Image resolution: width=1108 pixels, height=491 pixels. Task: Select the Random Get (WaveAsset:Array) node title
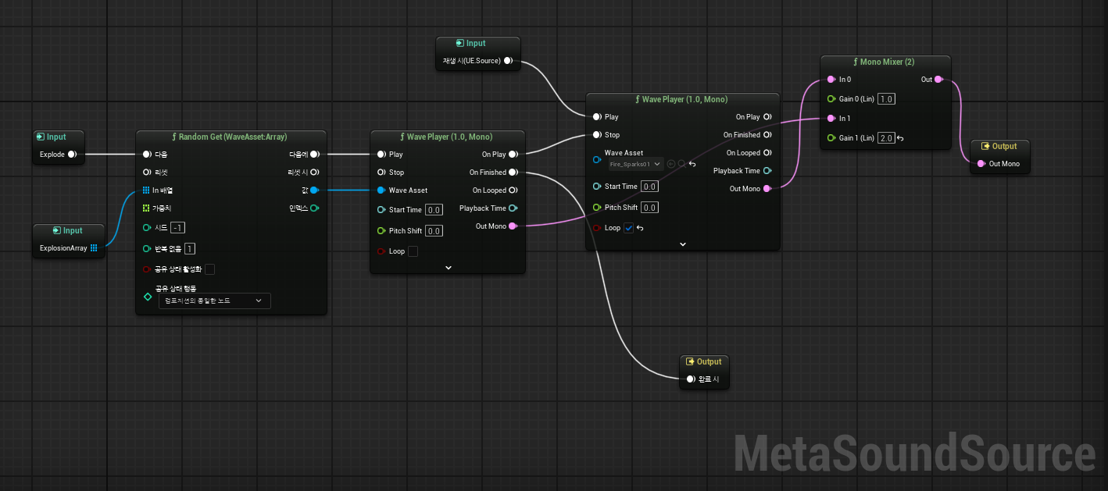click(x=231, y=137)
